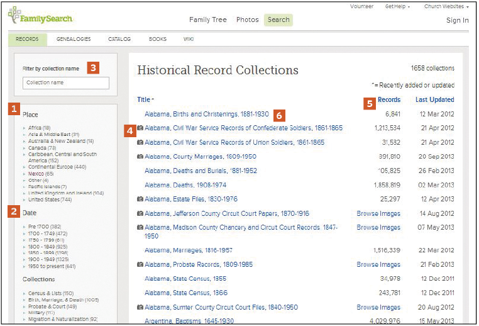479x326 pixels.
Task: Switch to the Catalog tab
Action: [119, 39]
